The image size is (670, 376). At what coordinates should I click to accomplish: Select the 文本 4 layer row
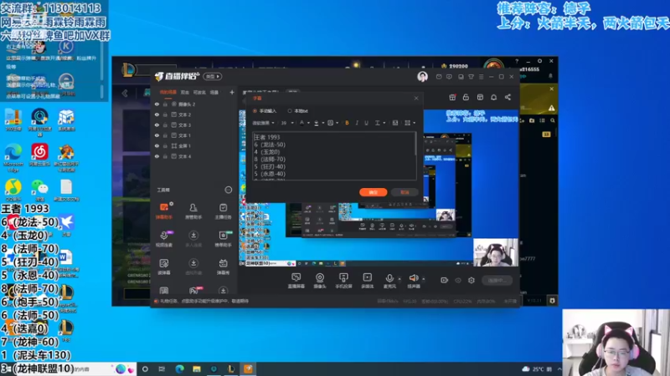click(194, 156)
